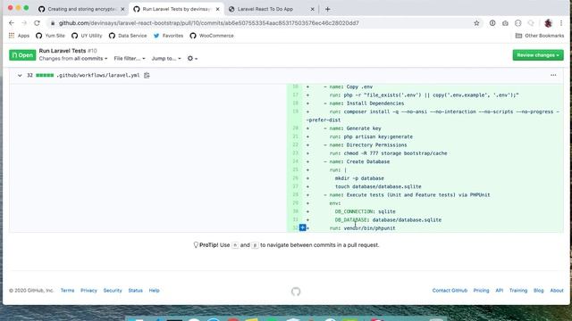Switch to the 'Creating and storing encrypted' tab

81,9
